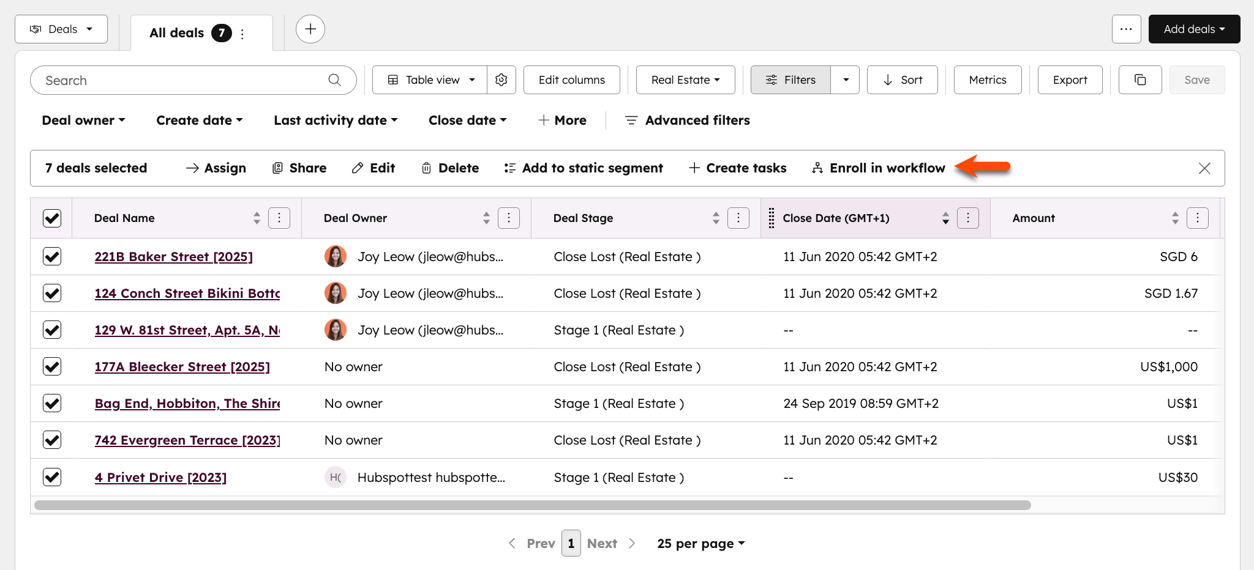Open the three-dot menu on All deals tab
The height and width of the screenshot is (570, 1254).
[x=242, y=34]
